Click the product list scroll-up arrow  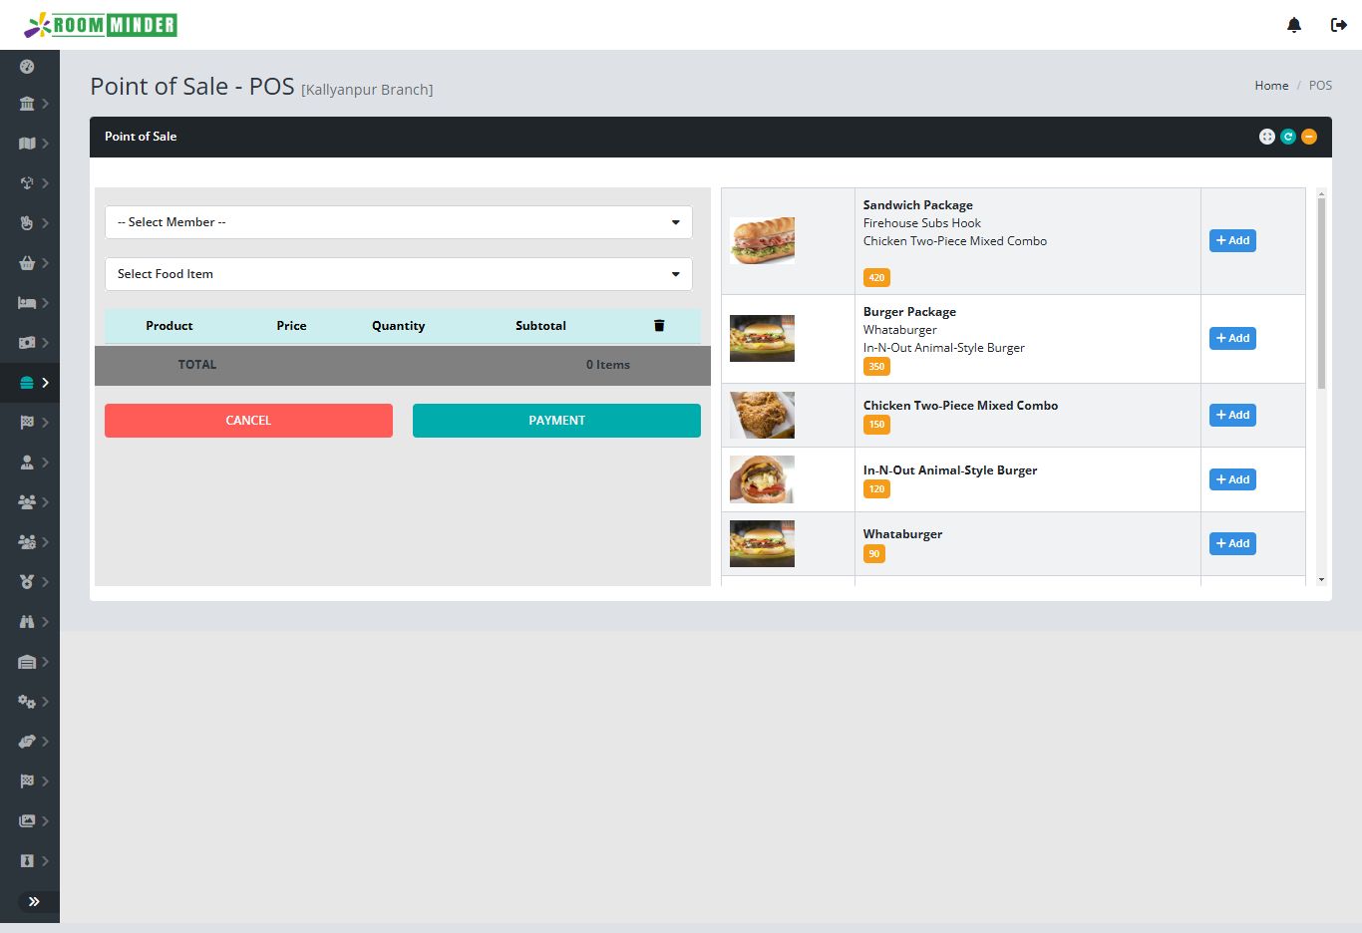(1321, 192)
